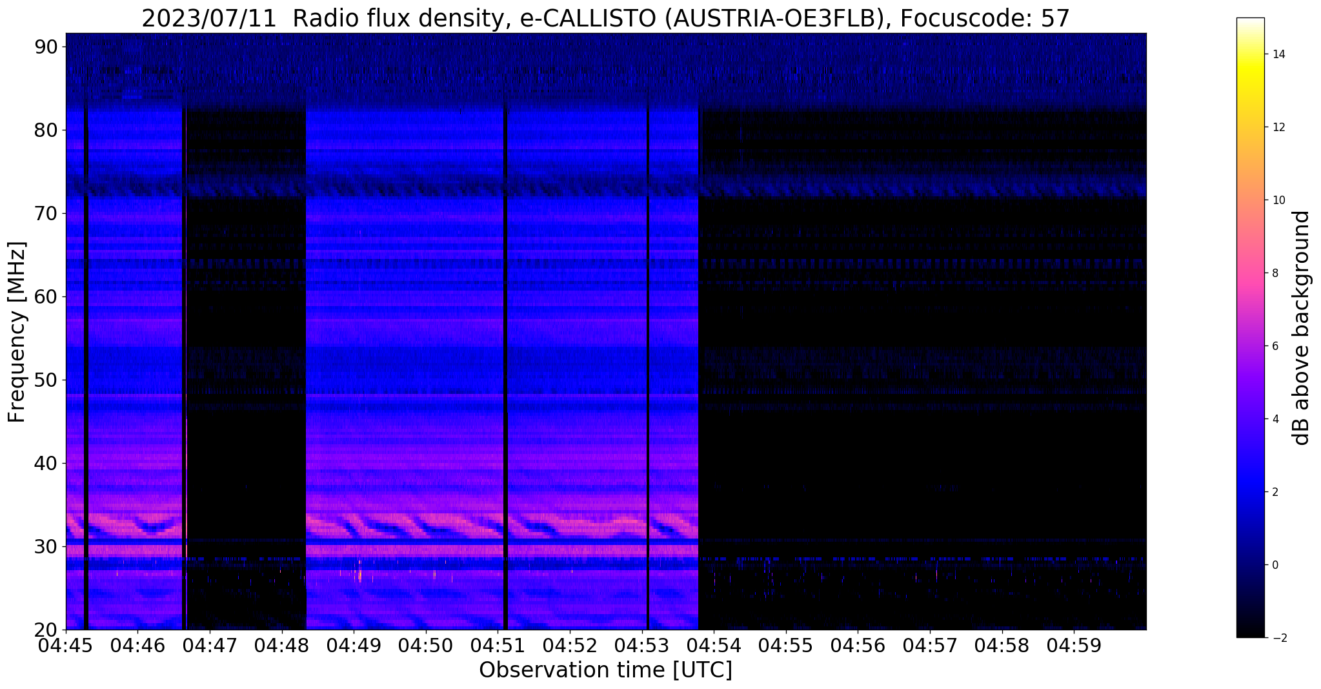Click the 50 MHz frequency tick label
The width and height of the screenshot is (1321, 689).
tap(46, 380)
